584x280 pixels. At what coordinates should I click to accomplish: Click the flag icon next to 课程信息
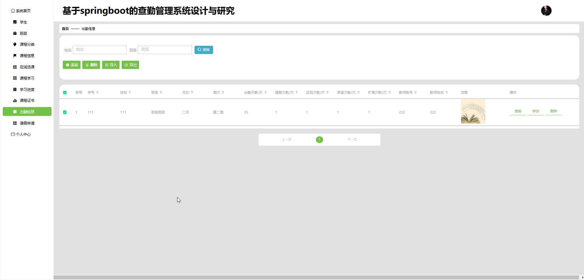[15, 56]
